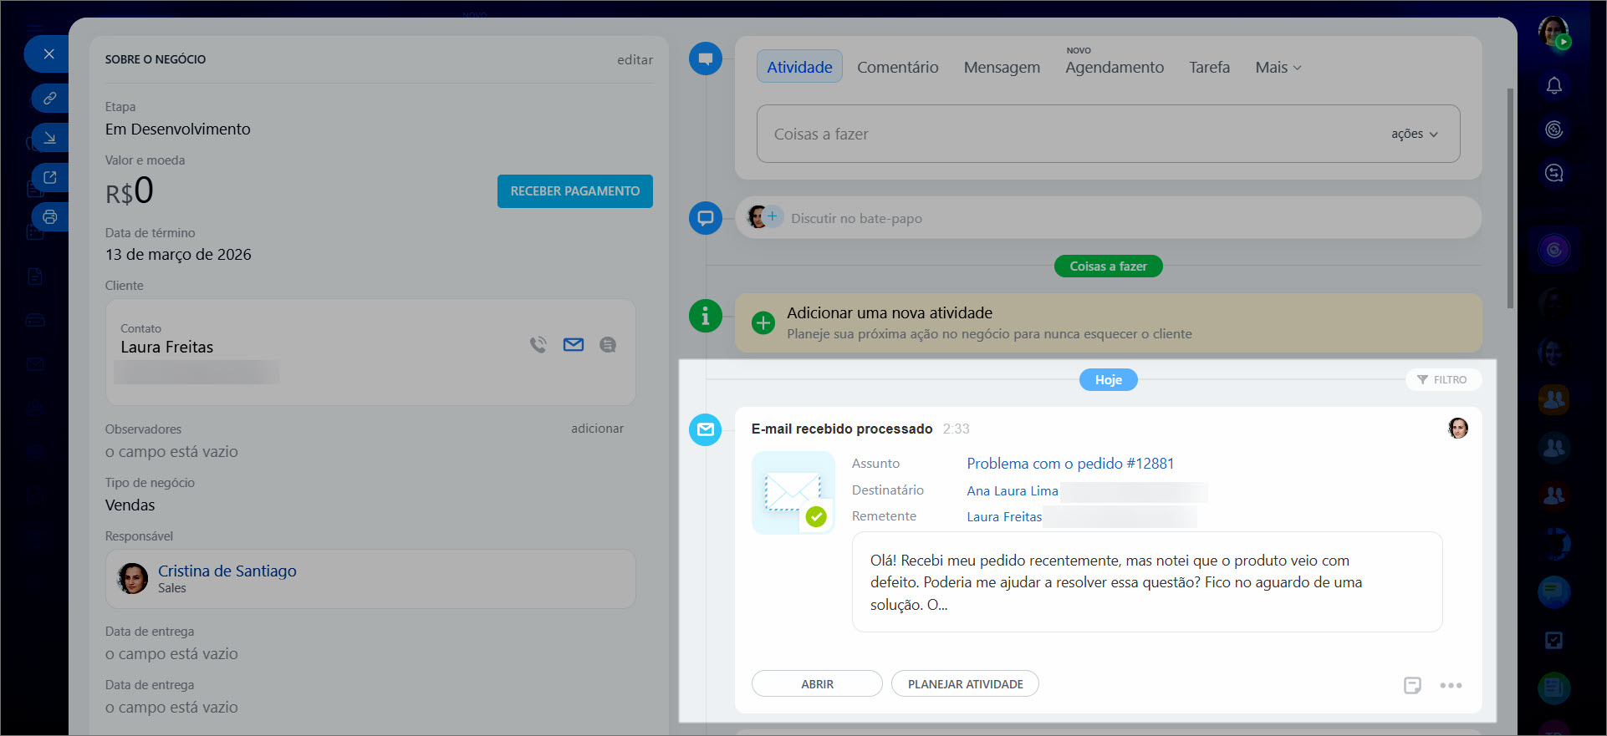Click the RECEBER PAGAMENTO button
Viewport: 1607px width, 736px height.
point(575,191)
